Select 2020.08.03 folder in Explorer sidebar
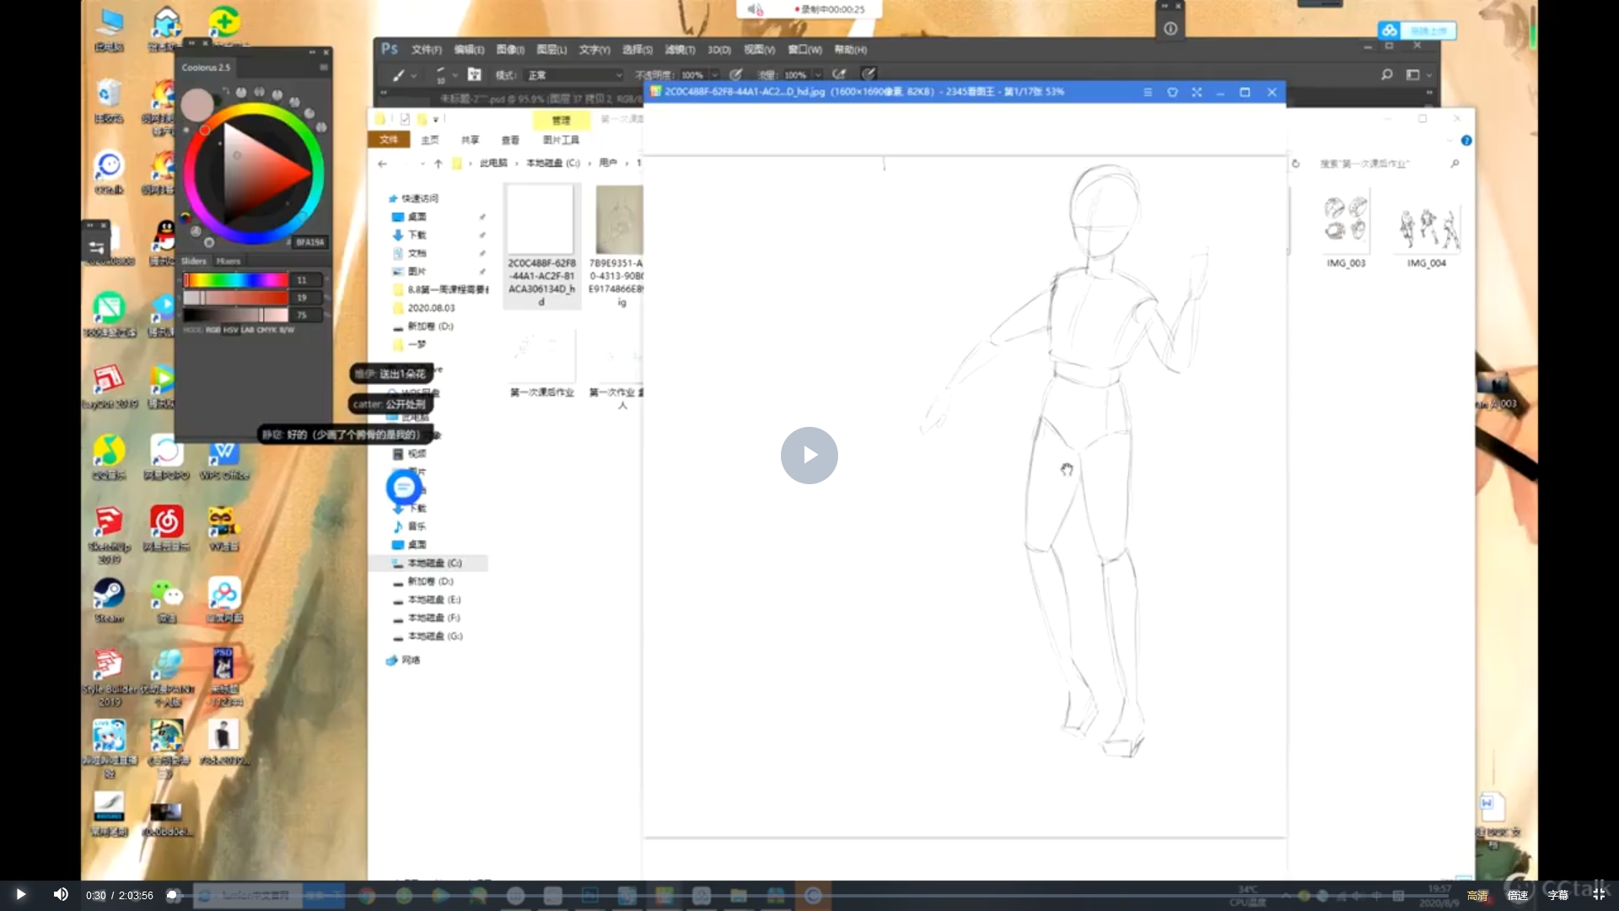The image size is (1619, 911). 431,308
